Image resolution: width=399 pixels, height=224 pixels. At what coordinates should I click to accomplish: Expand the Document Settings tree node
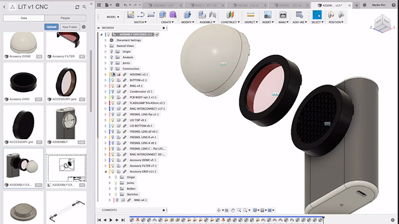click(106, 40)
